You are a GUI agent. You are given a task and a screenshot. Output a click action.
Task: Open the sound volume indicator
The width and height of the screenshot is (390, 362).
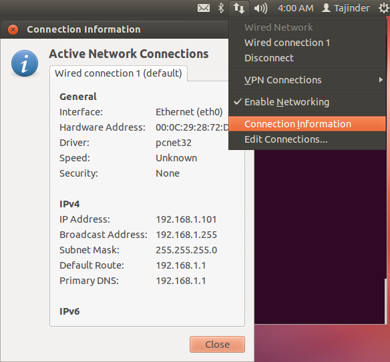tap(260, 9)
